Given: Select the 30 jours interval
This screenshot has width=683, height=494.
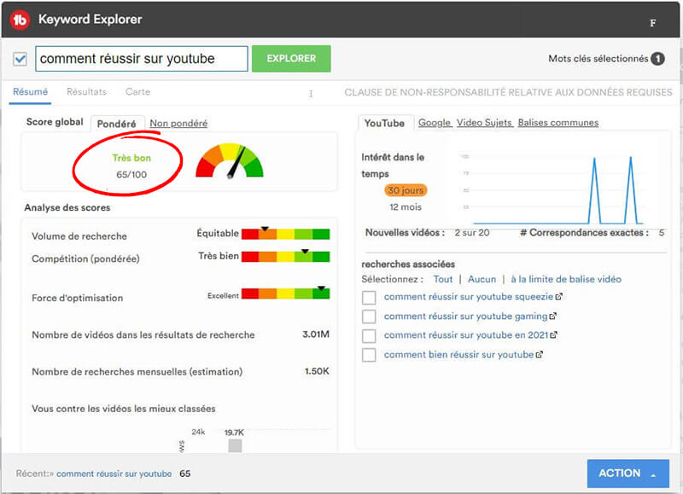Looking at the screenshot, I should (x=406, y=190).
